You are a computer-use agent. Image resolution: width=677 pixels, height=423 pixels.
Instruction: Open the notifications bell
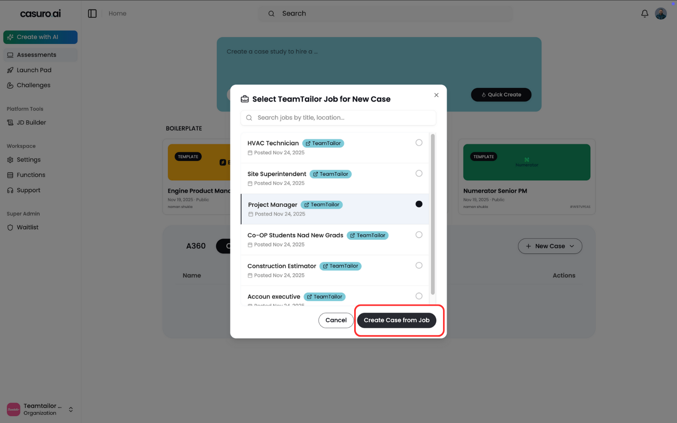tap(644, 13)
